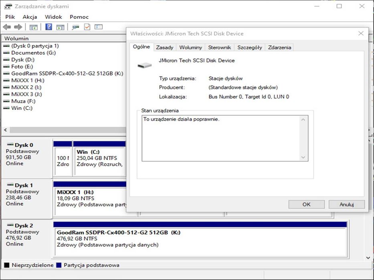This screenshot has height=280, width=374.
Task: Click the horizontal scrollbar of volume list
Action: 68,130
